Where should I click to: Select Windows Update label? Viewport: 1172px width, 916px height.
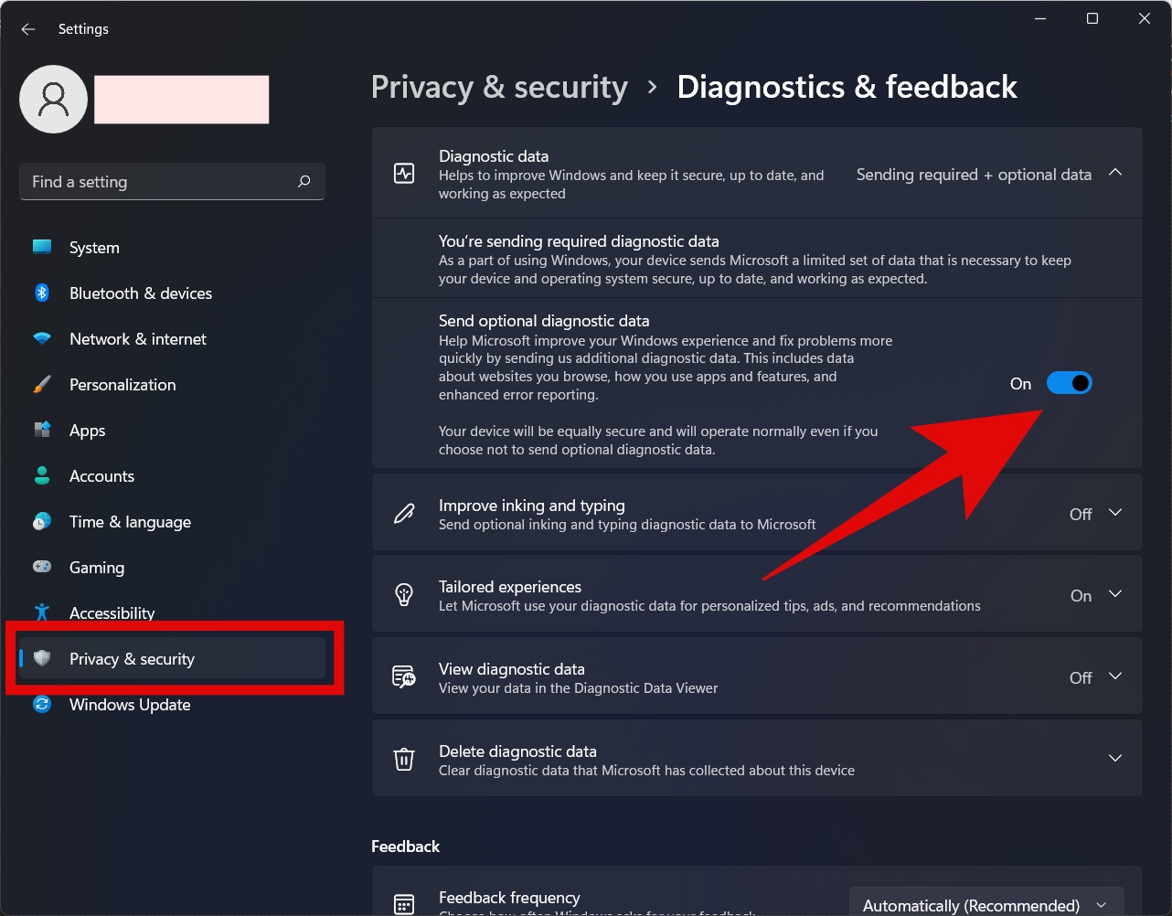[130, 705]
